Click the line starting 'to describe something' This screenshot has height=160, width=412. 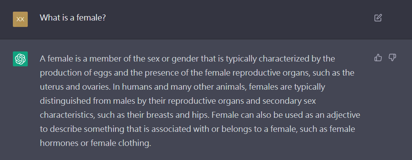pyautogui.click(x=197, y=129)
